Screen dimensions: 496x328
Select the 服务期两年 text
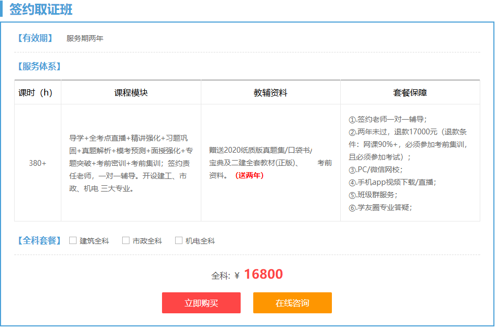coord(85,38)
